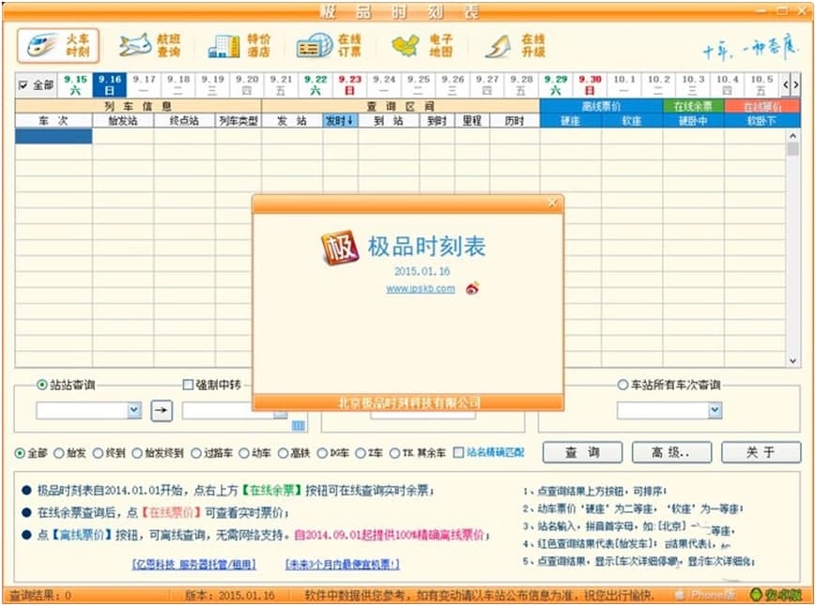Click the 软卧下 price column header

coord(762,121)
